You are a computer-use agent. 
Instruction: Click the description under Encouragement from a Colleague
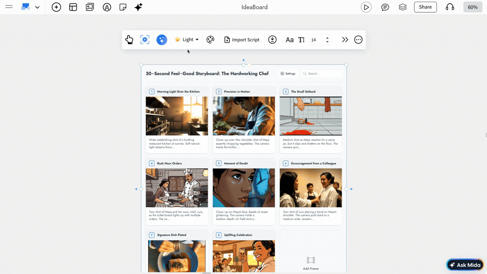pos(309,215)
